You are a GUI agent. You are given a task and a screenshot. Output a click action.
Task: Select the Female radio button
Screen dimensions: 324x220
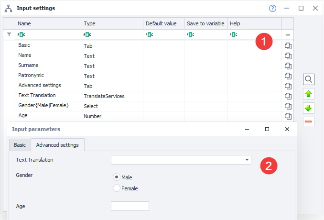coord(117,188)
